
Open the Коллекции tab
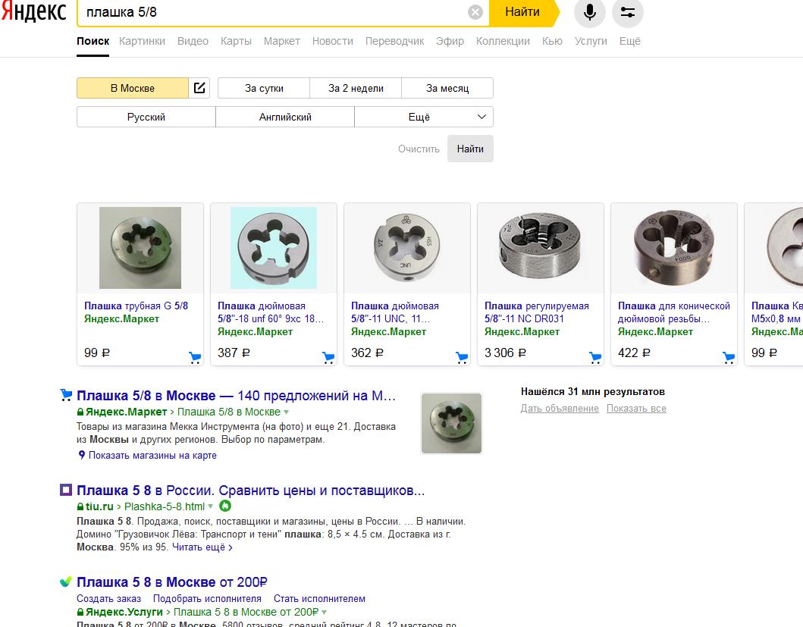coord(503,41)
